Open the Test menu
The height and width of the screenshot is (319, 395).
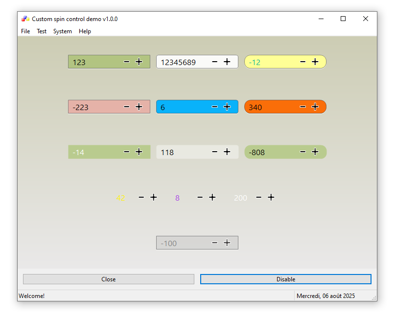click(42, 31)
